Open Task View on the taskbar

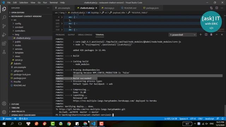pos(20,124)
